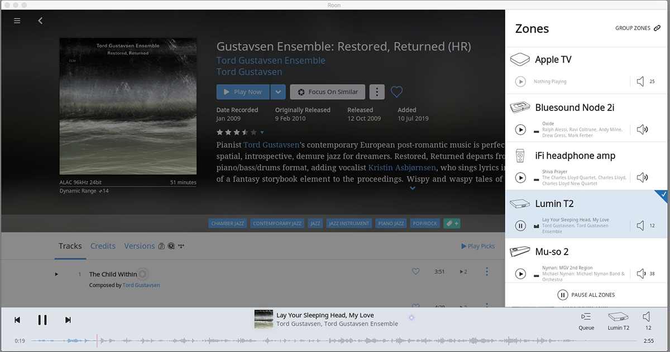Open volume for the Mu-so 2 zone
The height and width of the screenshot is (352, 670).
tap(640, 273)
